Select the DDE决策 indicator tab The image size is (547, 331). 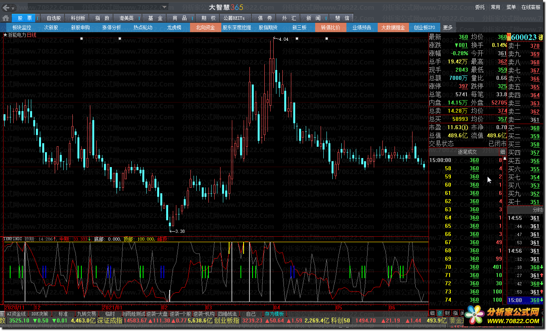40,314
